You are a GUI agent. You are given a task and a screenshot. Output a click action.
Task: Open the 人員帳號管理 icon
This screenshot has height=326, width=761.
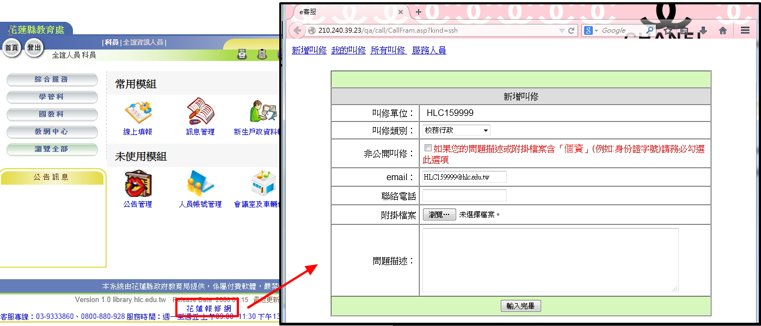click(200, 184)
